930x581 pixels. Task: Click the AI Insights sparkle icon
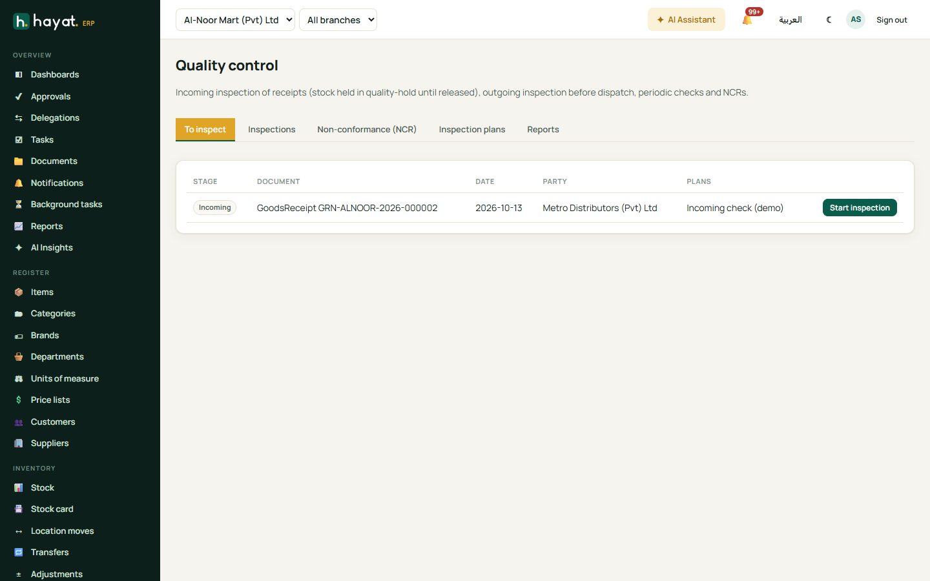pyautogui.click(x=19, y=248)
